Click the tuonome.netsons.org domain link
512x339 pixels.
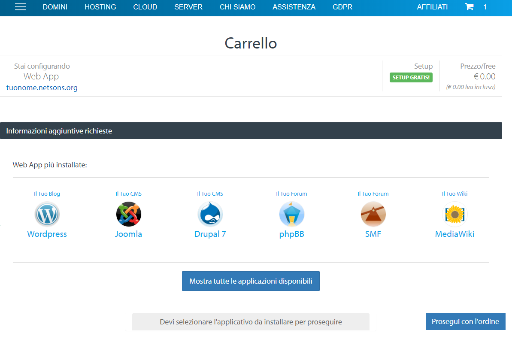(x=42, y=88)
